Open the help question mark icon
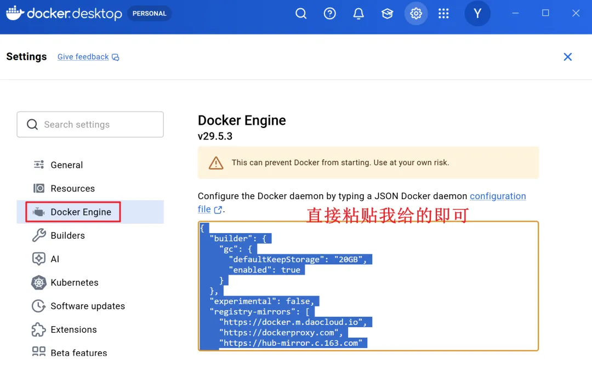The width and height of the screenshot is (592, 383). (x=329, y=14)
